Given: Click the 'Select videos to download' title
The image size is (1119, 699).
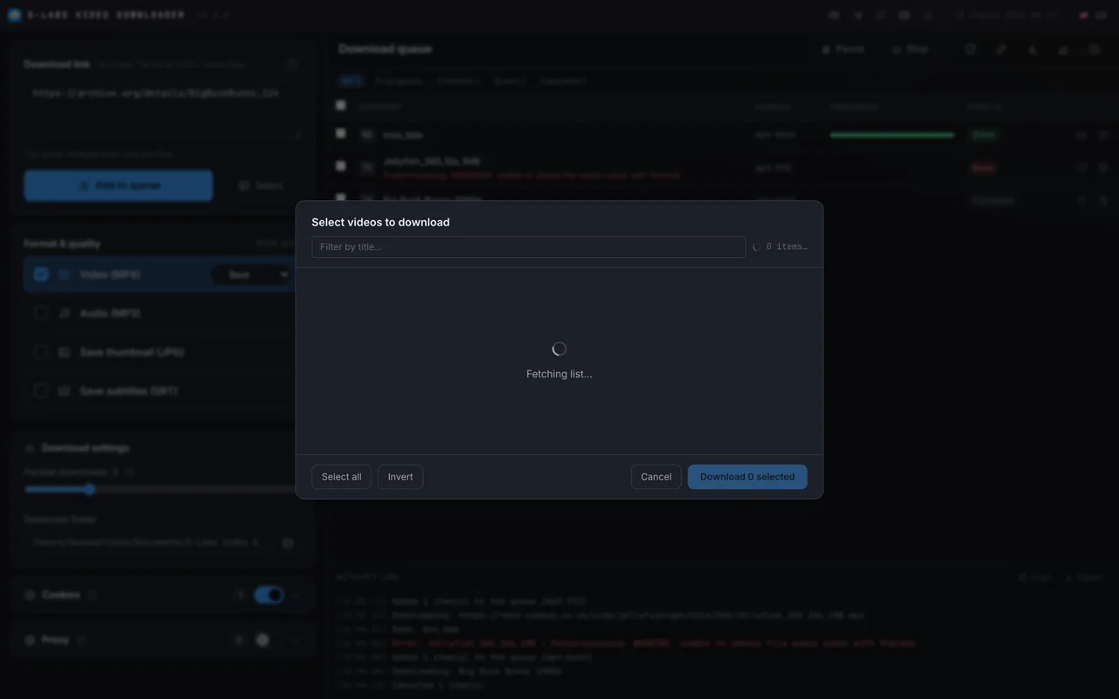Looking at the screenshot, I should pyautogui.click(x=380, y=222).
